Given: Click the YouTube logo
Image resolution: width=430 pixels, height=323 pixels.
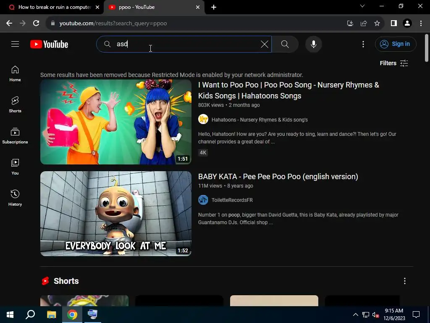Looking at the screenshot, I should 49,44.
